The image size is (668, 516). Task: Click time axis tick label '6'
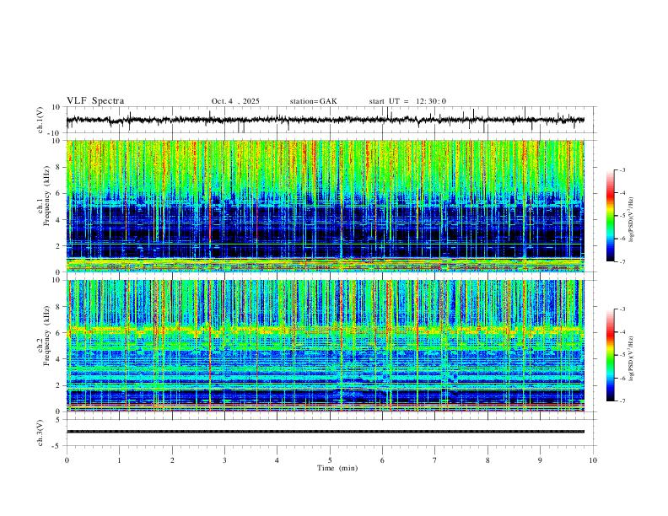(x=383, y=460)
